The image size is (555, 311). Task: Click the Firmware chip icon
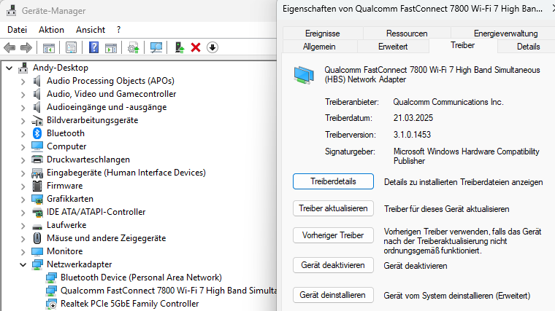pyautogui.click(x=37, y=186)
